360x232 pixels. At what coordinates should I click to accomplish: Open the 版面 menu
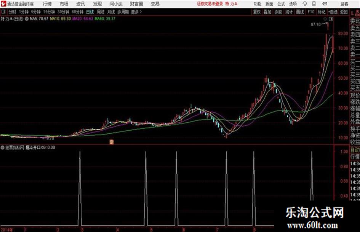pyautogui.click(x=269, y=4)
